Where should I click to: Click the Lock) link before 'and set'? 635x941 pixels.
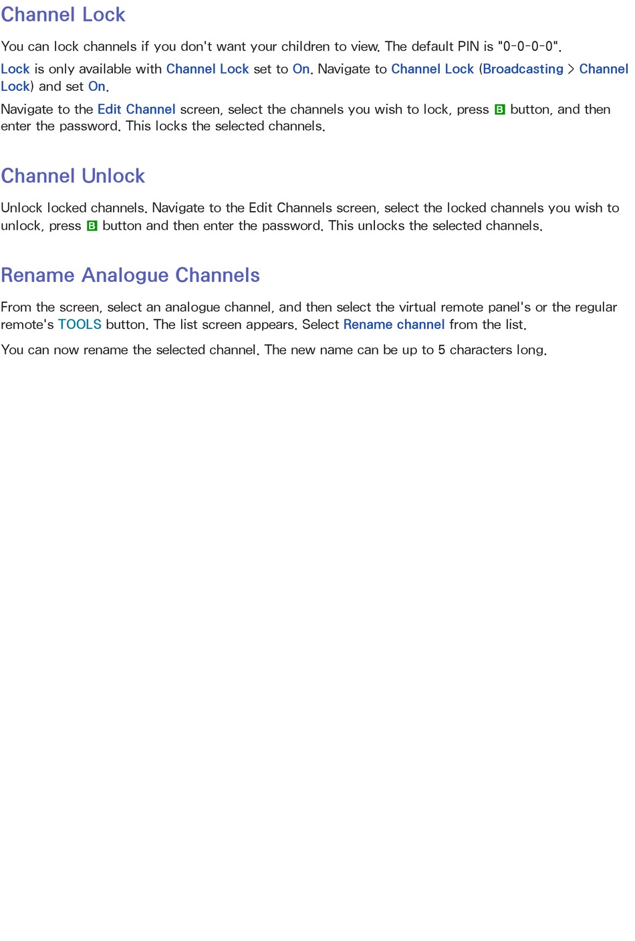coord(17,86)
